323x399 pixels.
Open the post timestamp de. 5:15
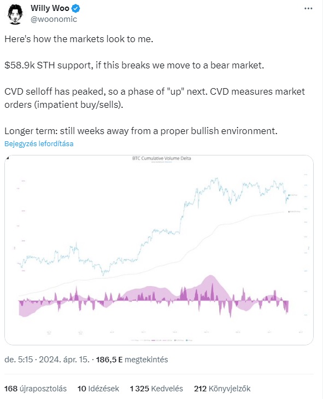point(19,360)
